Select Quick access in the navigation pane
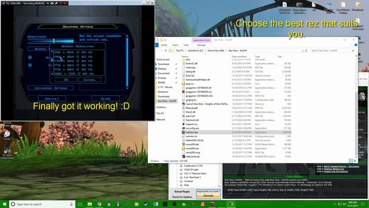The image size is (369, 208). (x=163, y=60)
